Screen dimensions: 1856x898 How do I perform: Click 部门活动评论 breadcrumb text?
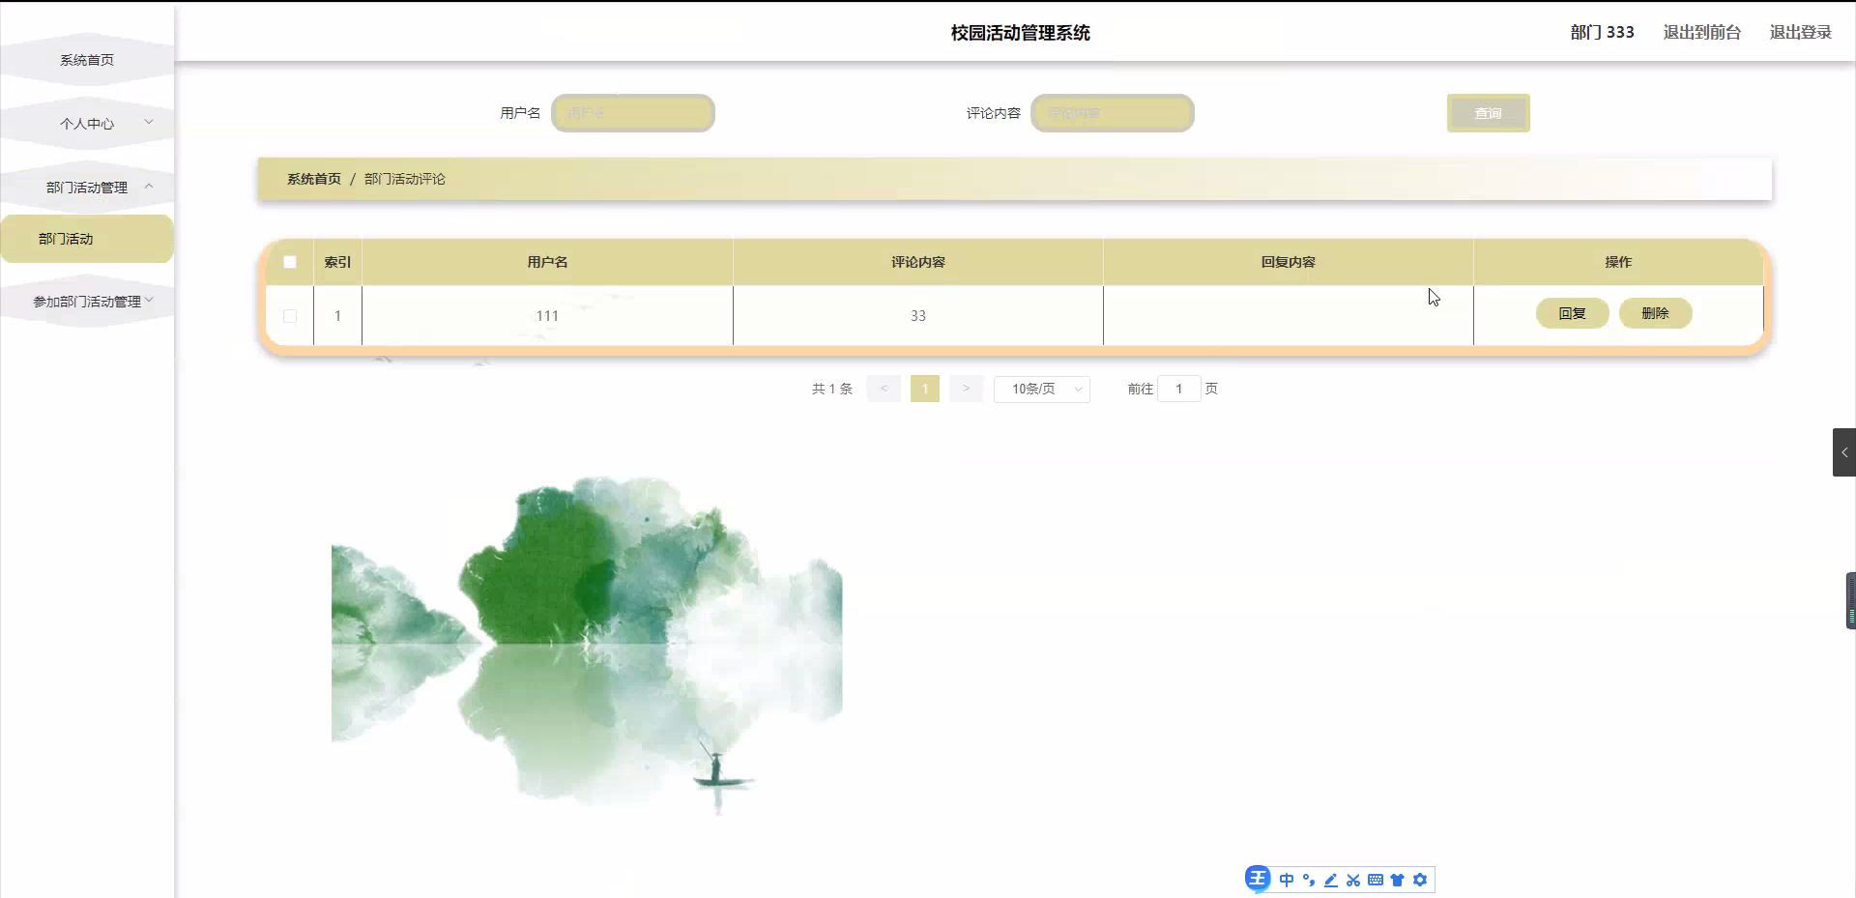click(x=405, y=179)
